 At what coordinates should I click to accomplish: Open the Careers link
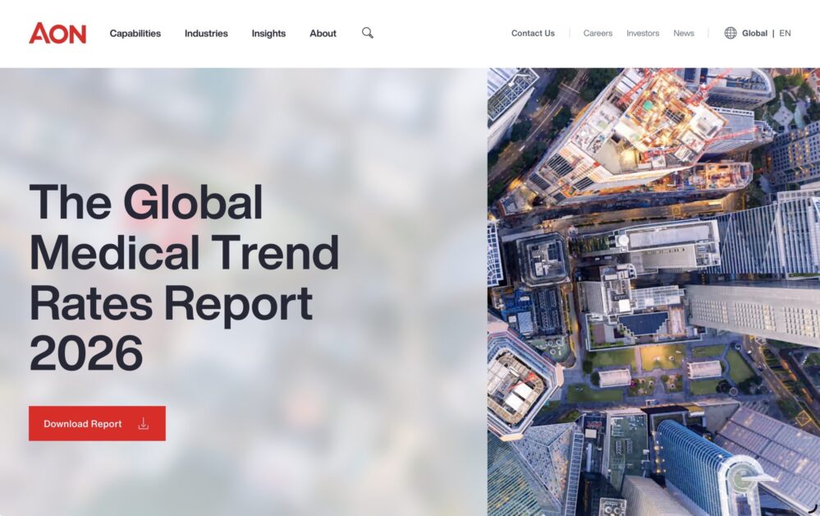coord(598,34)
